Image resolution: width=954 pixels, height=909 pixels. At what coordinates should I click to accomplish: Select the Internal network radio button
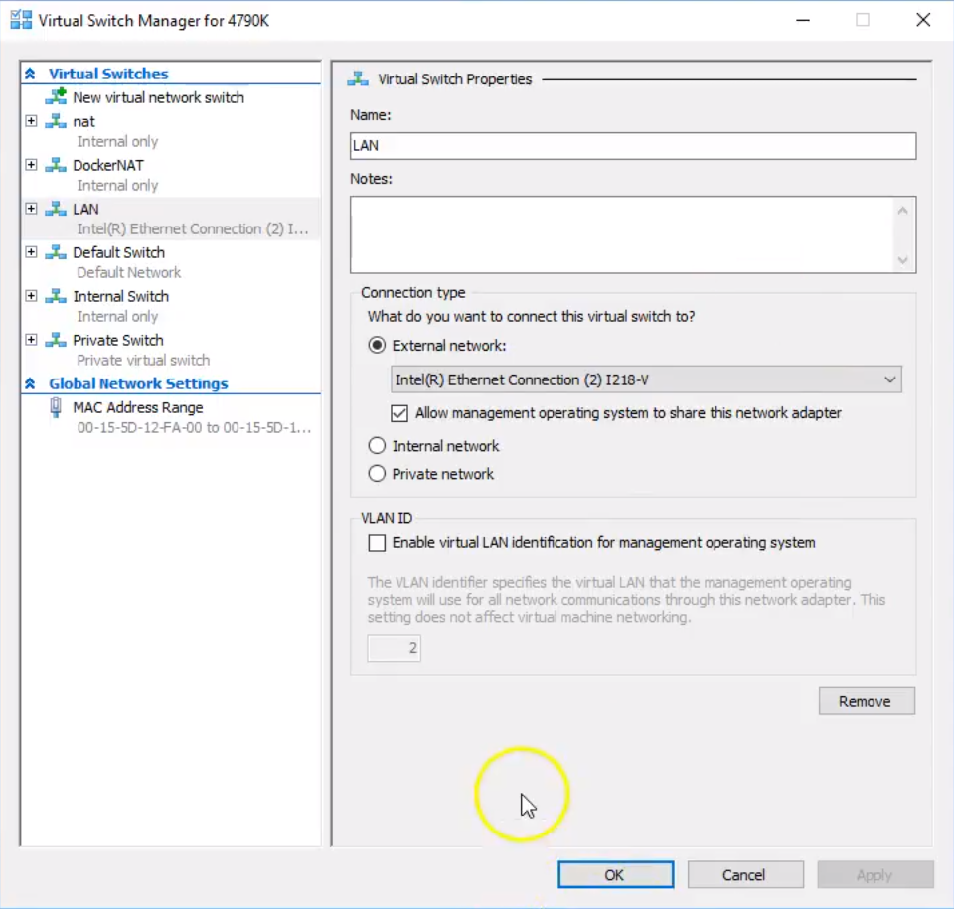point(377,445)
